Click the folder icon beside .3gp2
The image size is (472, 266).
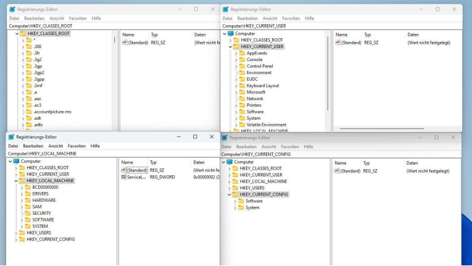tap(29, 73)
